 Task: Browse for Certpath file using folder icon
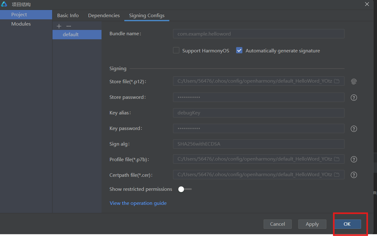click(337, 175)
